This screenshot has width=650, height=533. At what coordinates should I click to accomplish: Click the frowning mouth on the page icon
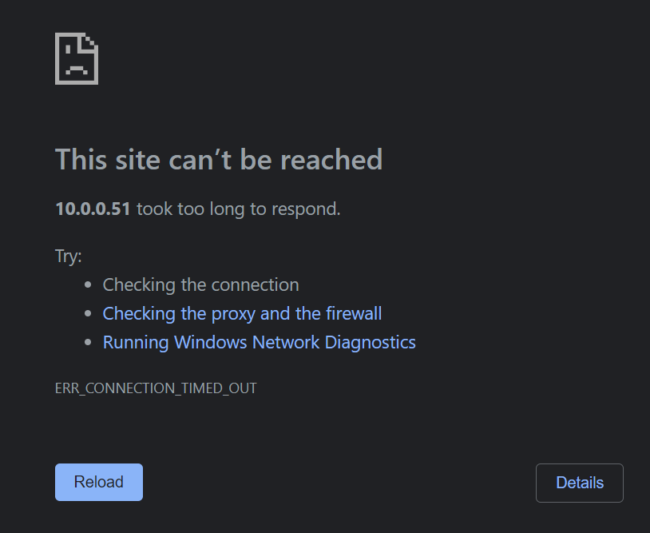point(77,68)
